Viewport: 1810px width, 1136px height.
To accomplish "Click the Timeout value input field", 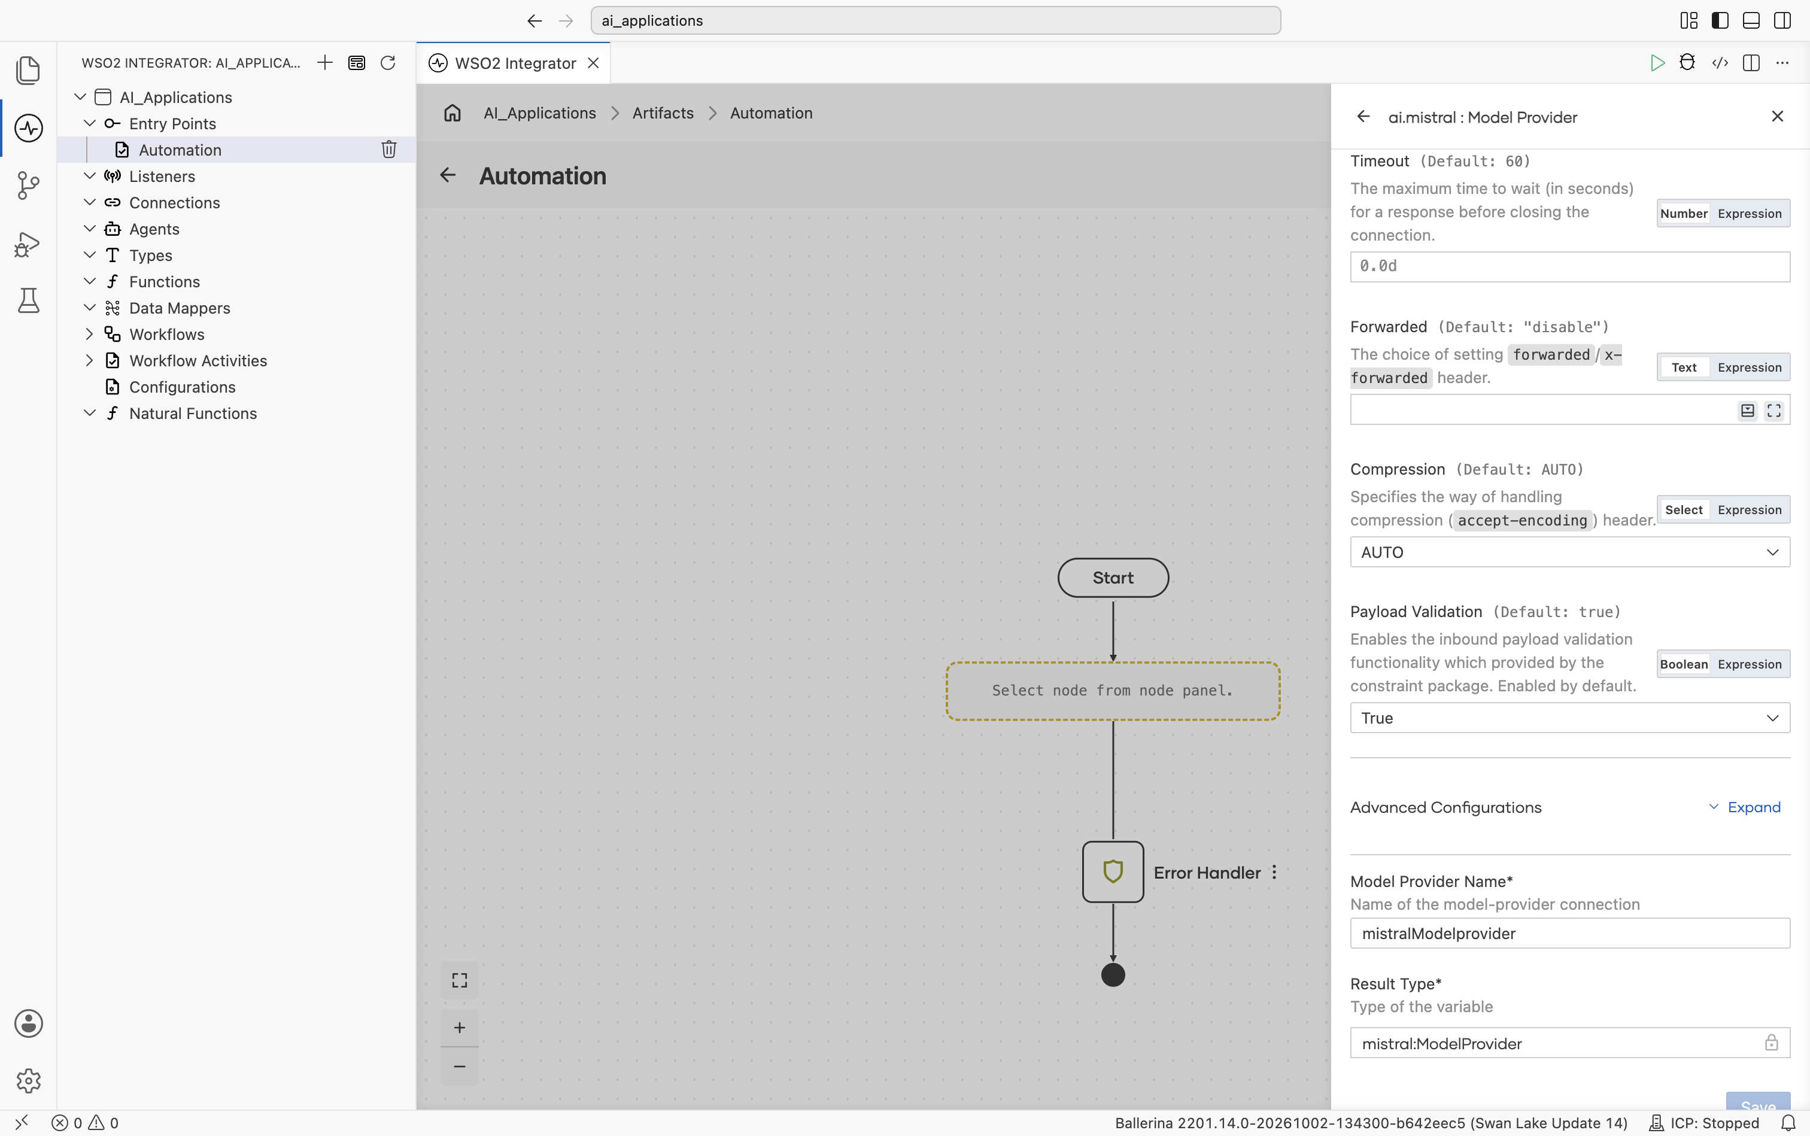I will [1569, 267].
